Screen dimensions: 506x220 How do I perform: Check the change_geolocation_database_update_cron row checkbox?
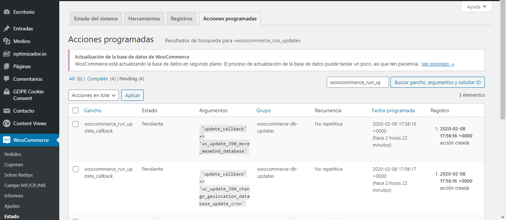coord(76,169)
